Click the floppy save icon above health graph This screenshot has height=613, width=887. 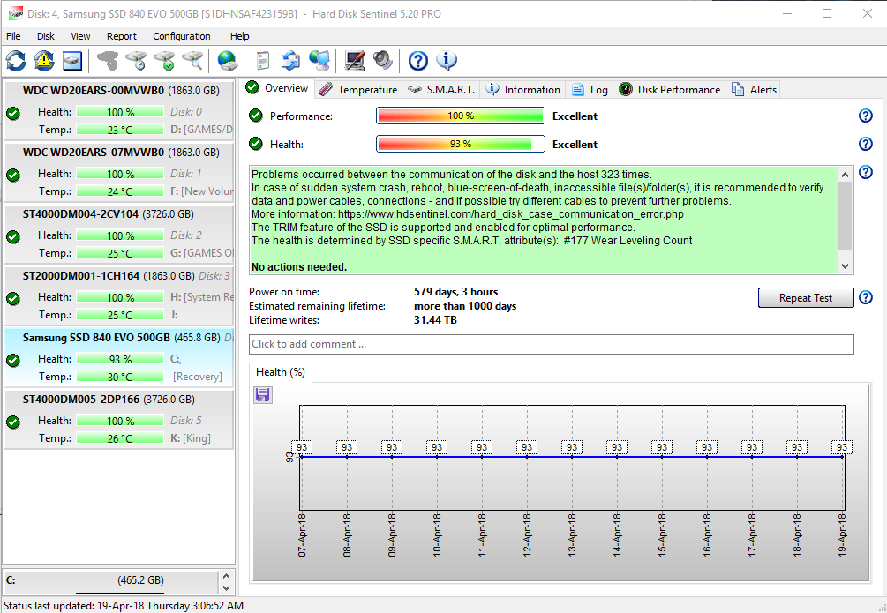262,395
